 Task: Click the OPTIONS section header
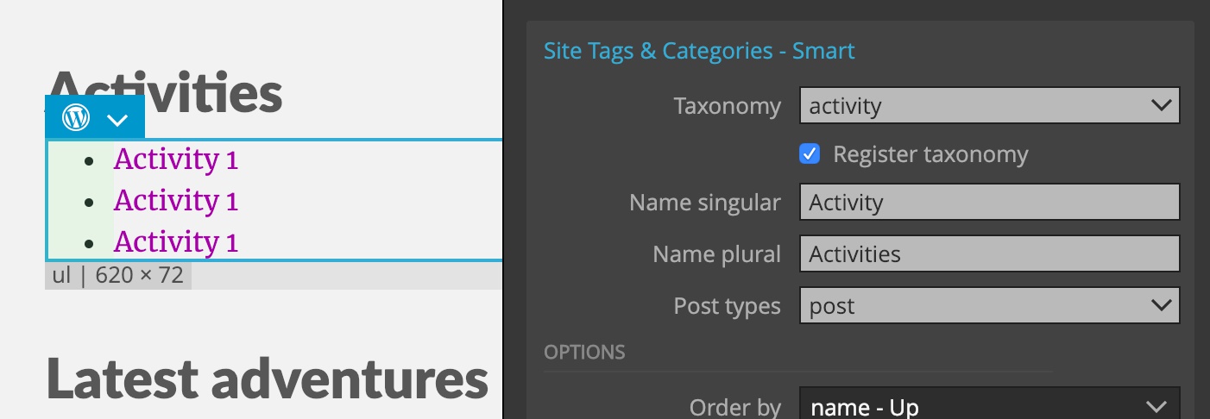(x=584, y=352)
